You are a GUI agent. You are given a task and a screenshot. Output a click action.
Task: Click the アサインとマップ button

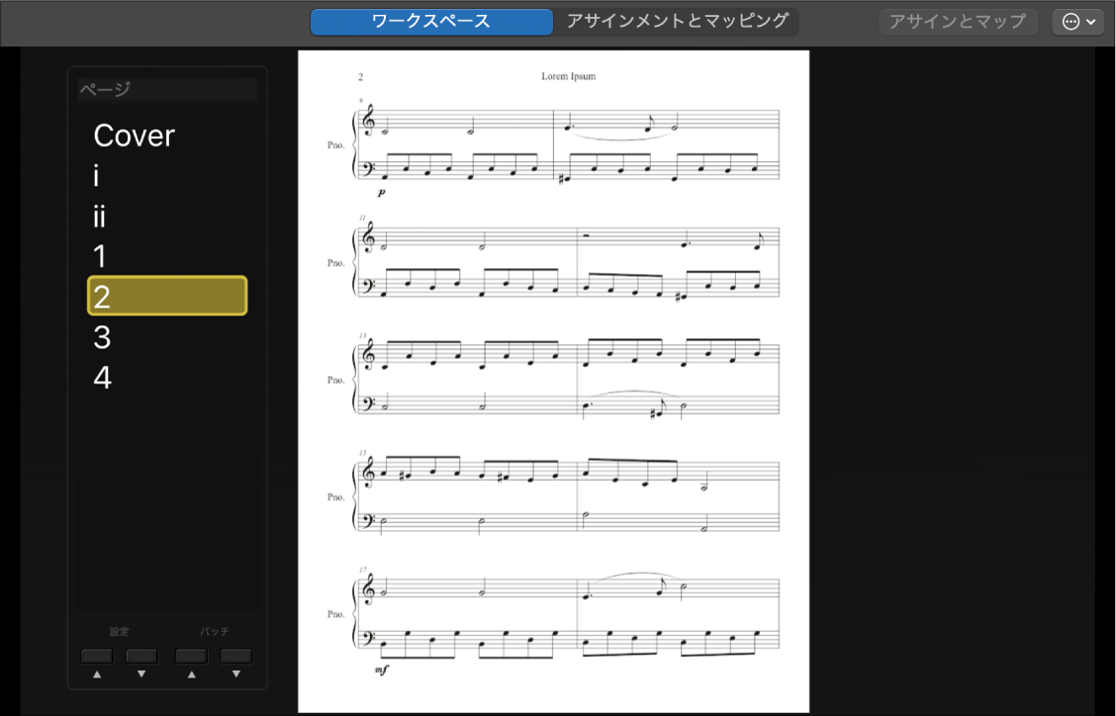click(957, 20)
